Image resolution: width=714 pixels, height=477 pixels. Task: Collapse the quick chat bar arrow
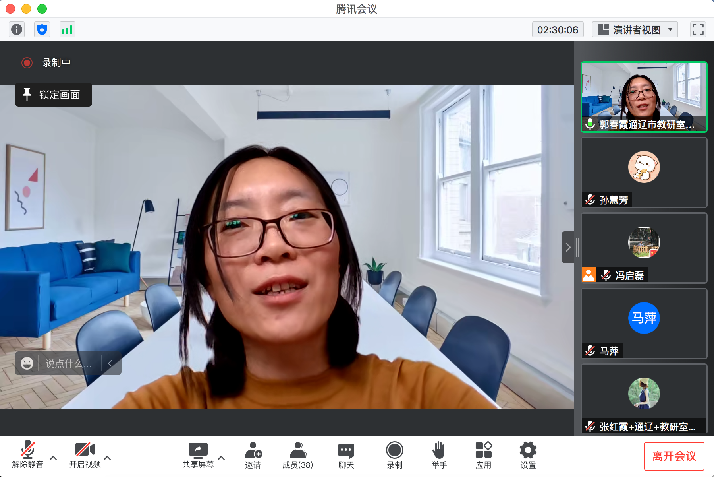tap(110, 363)
